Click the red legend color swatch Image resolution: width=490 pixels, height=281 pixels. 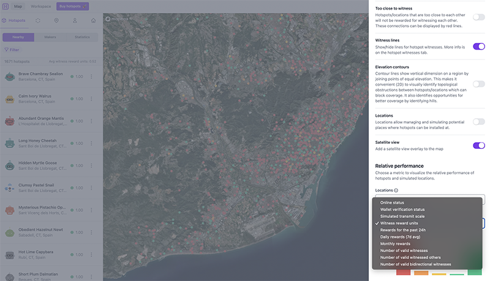[403, 272]
